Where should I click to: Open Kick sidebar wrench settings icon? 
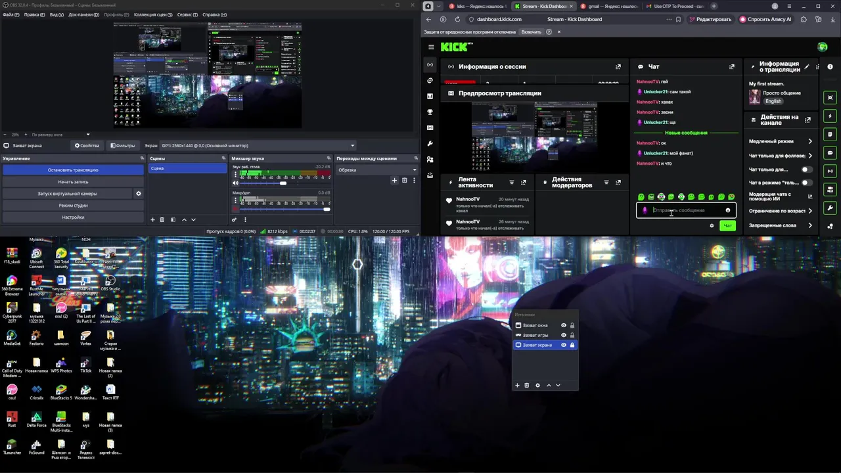430,143
